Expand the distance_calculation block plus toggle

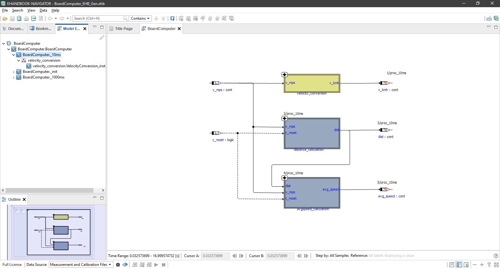[x=284, y=119]
